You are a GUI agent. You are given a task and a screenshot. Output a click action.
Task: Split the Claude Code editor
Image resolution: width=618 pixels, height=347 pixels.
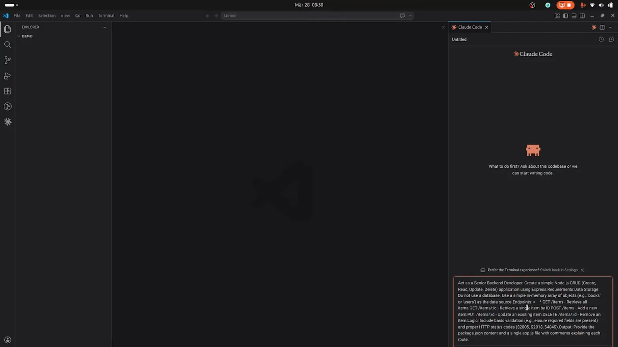click(602, 27)
